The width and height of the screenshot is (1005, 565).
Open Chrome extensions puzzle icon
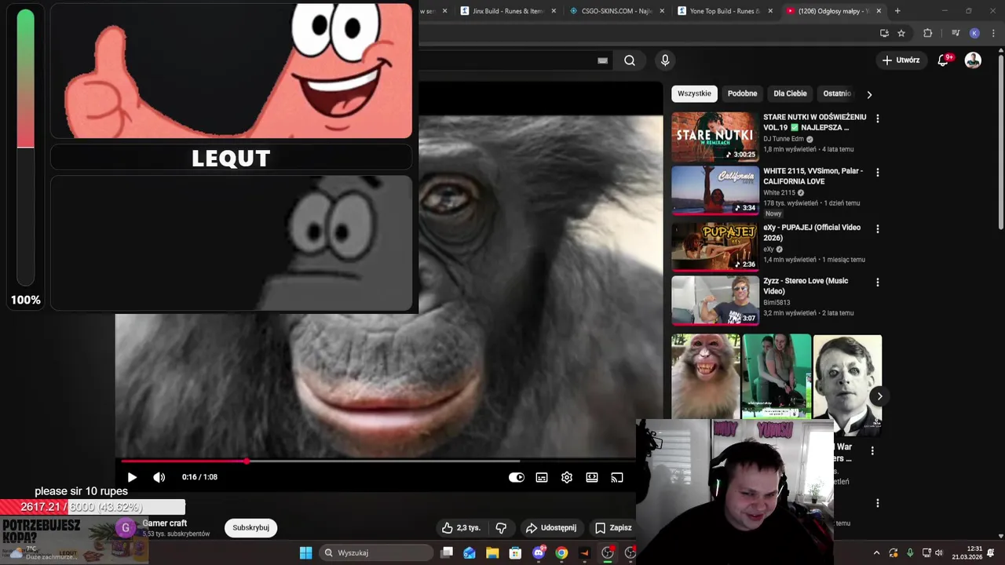(x=928, y=33)
